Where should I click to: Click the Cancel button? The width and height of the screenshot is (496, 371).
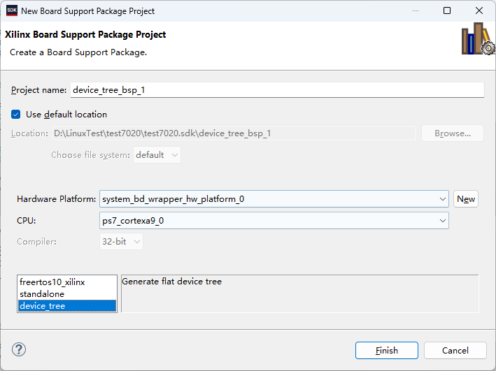pos(455,350)
